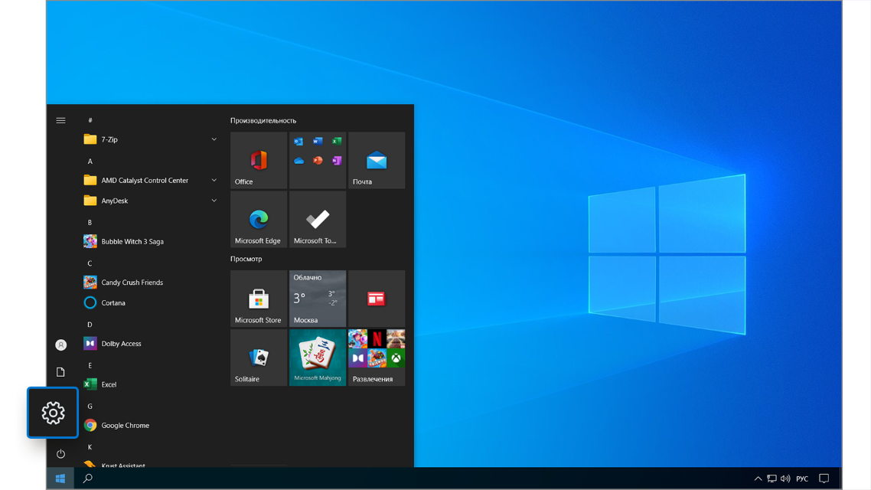The height and width of the screenshot is (490, 871).
Task: Click the Просмотр group title
Action: coord(246,259)
